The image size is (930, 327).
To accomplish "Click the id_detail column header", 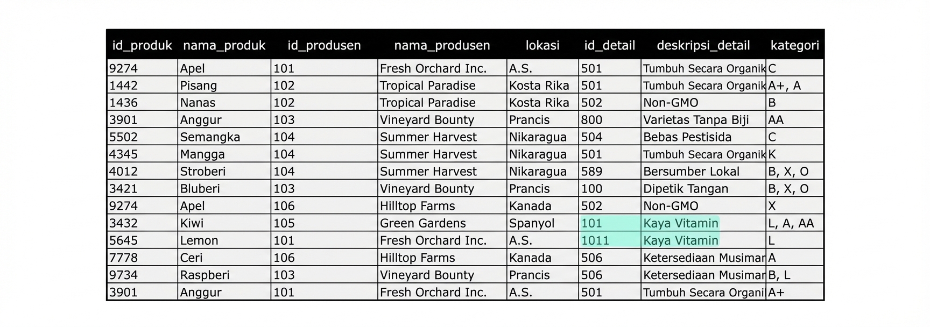I will [x=610, y=46].
